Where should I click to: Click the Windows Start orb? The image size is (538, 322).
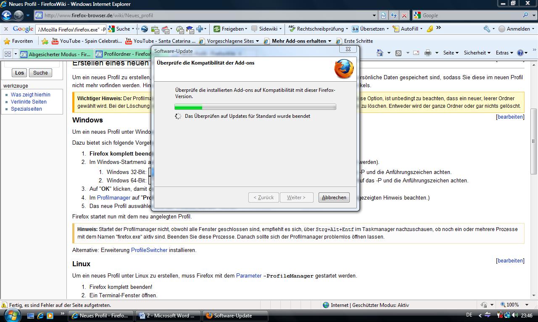tap(11, 315)
